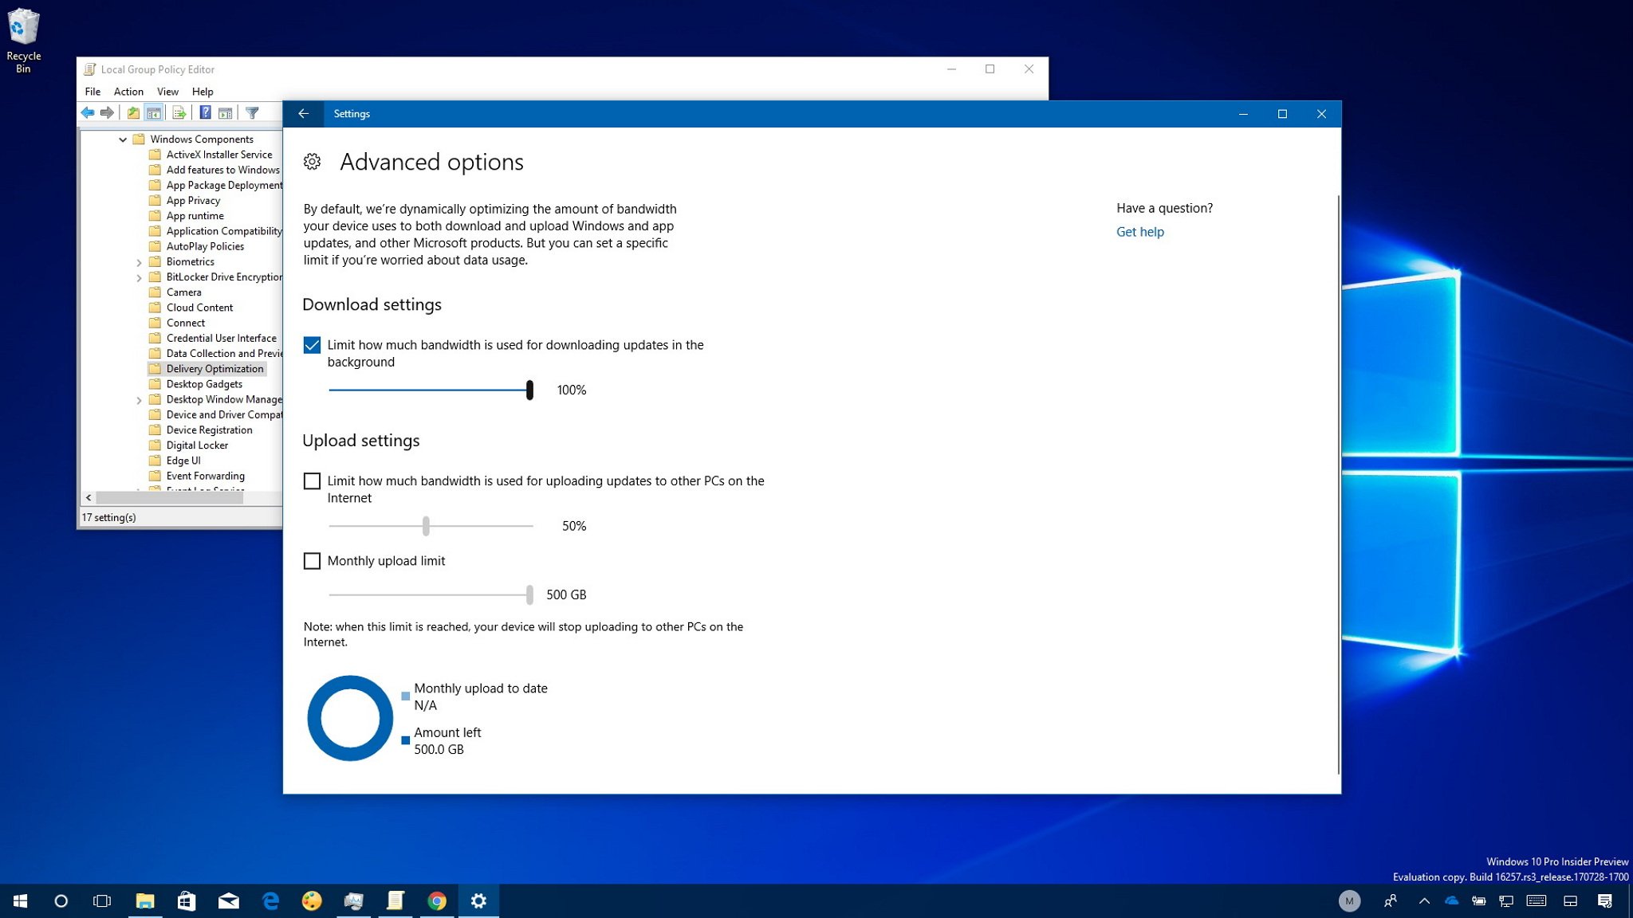This screenshot has width=1633, height=918.
Task: Expand the Desktop Window Manager folder
Action: point(139,399)
